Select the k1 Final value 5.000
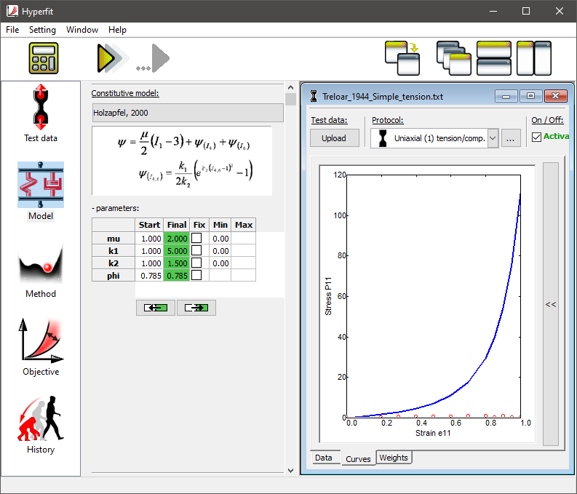The width and height of the screenshot is (577, 494). [177, 251]
